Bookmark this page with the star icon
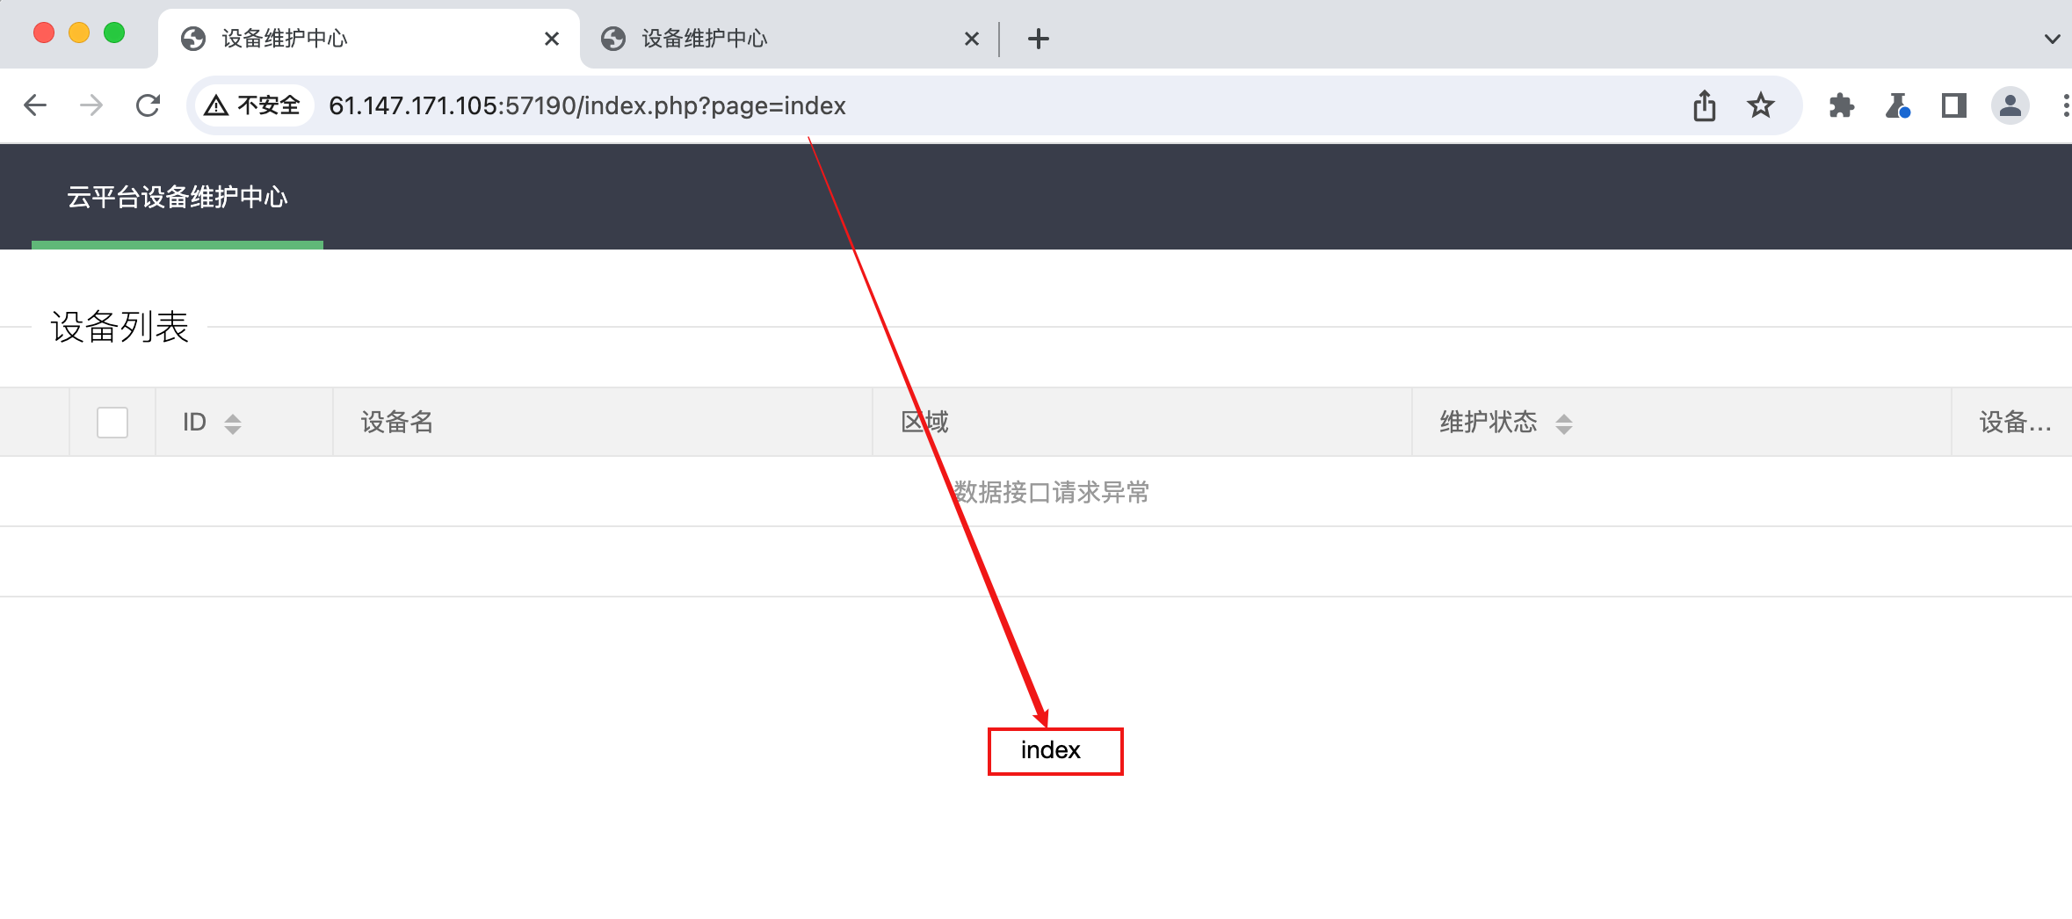This screenshot has width=2072, height=919. point(1761,105)
